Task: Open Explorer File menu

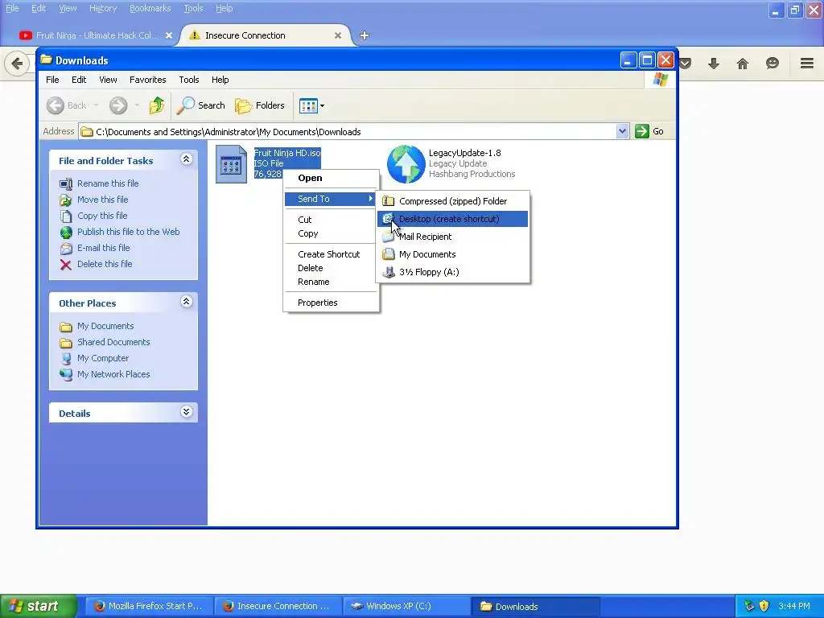Action: (x=52, y=80)
